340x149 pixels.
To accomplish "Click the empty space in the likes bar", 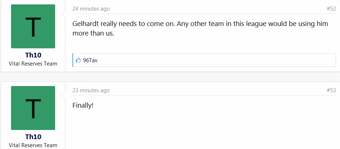I will 213,60.
